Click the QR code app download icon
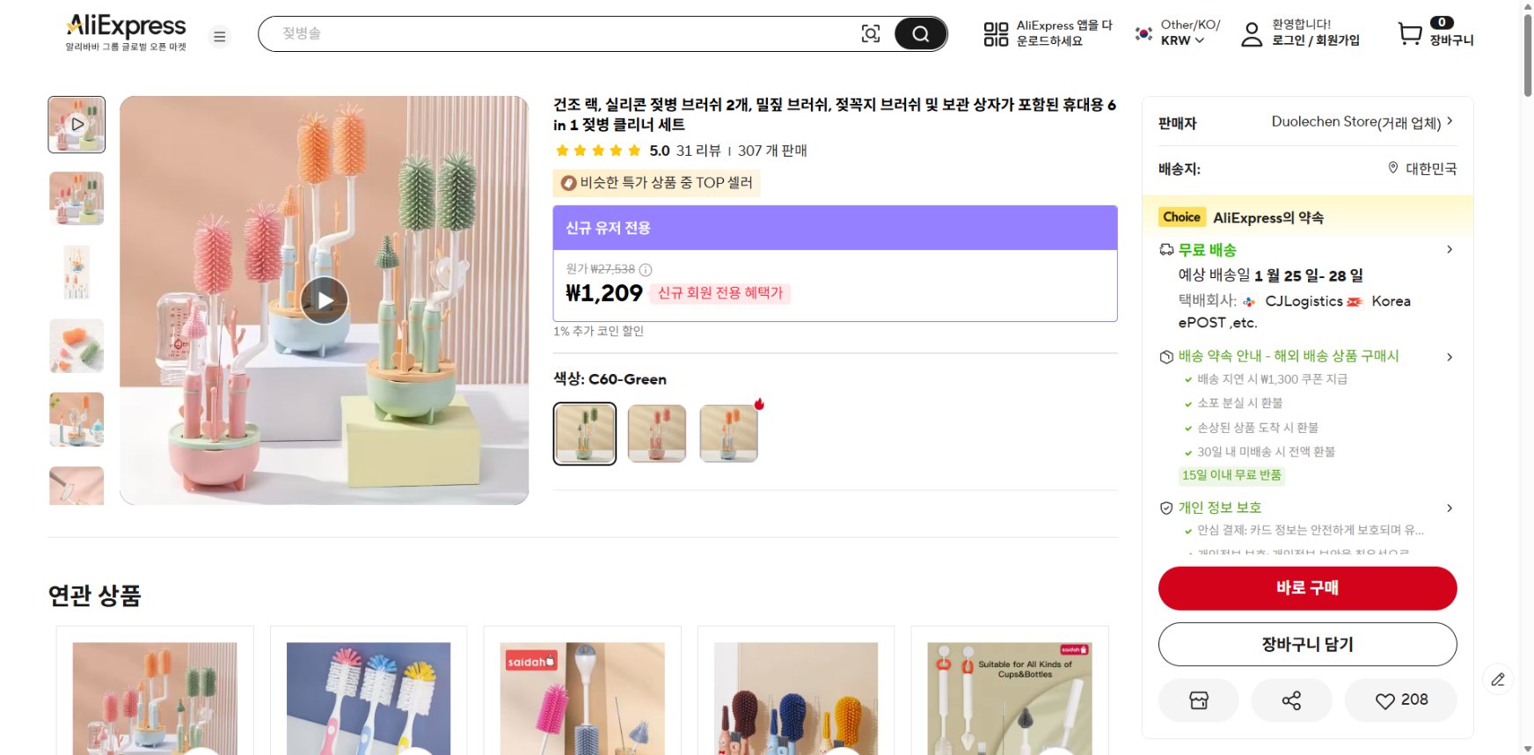Image resolution: width=1534 pixels, height=755 pixels. (x=996, y=34)
